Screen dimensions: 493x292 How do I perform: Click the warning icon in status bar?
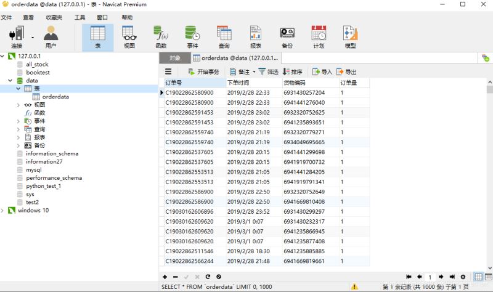354,286
